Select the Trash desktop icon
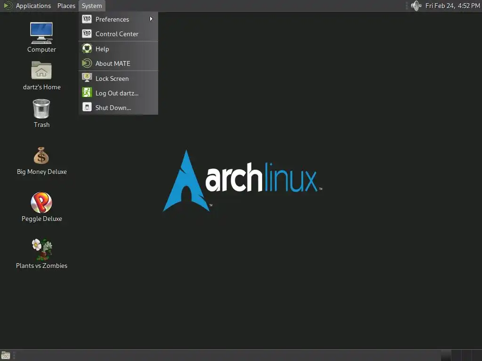Image resolution: width=482 pixels, height=361 pixels. click(x=41, y=109)
